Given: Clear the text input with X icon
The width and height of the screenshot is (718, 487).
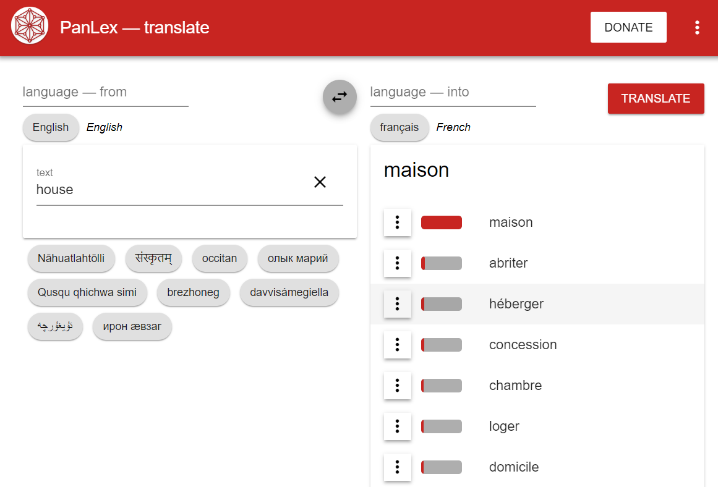Looking at the screenshot, I should (320, 182).
